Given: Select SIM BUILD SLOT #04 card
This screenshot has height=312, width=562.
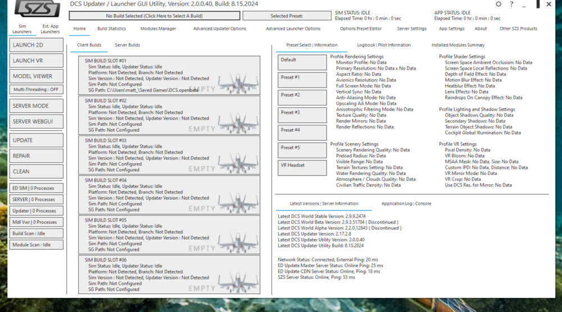Looking at the screenshot, I should 169,195.
